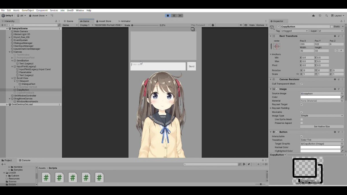The height and width of the screenshot is (195, 347).
Task: Toggle keyboard shortcuts icon in Game view
Action: coord(246,25)
